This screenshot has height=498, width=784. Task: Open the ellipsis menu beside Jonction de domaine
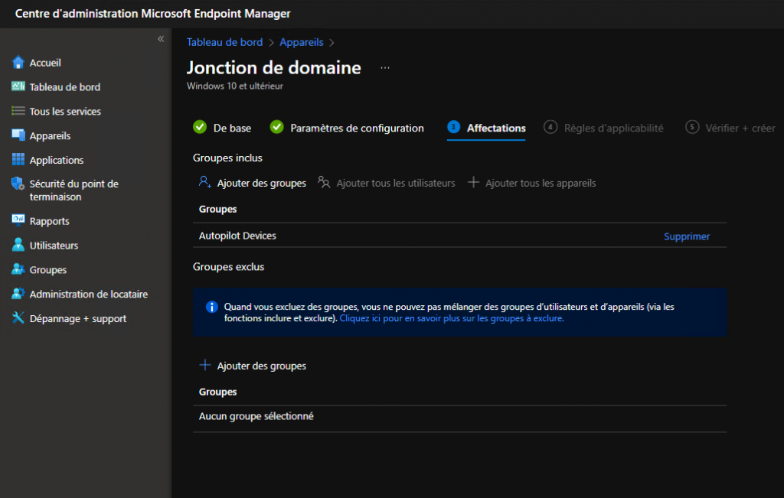[x=385, y=67]
